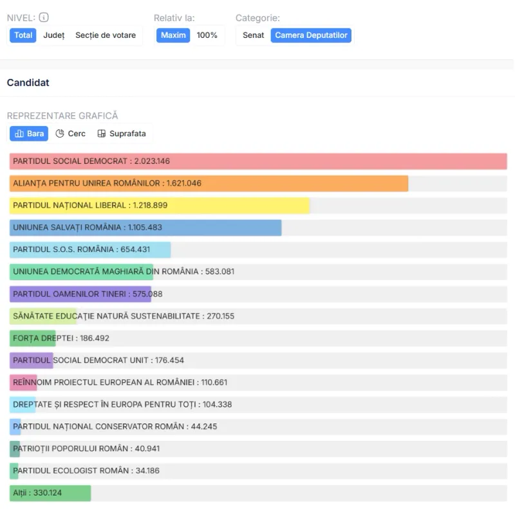Image resolution: width=515 pixels, height=509 pixels.
Task: Click the NIVEL label text
Action: (21, 18)
